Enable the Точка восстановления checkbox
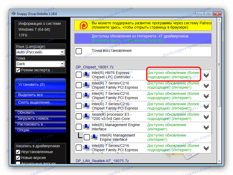This screenshot has height=175, width=233. click(79, 50)
